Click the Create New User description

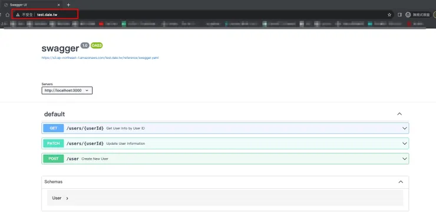click(95, 159)
